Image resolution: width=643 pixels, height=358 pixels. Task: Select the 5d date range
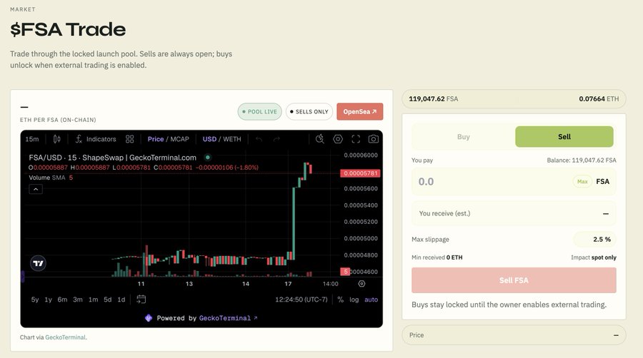(107, 300)
